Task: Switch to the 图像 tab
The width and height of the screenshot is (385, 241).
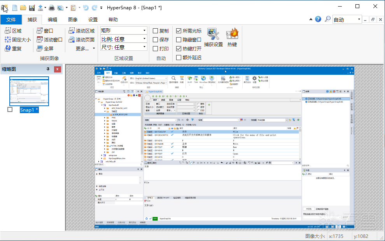Action: 73,20
